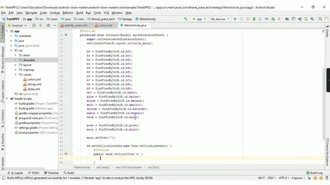Toggle the Layout Captures side tab
This screenshot has width=330, height=185.
point(3,91)
